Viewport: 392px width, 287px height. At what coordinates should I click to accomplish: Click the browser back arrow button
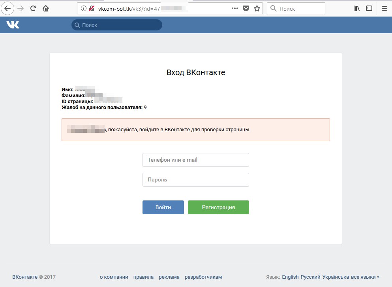(x=8, y=8)
